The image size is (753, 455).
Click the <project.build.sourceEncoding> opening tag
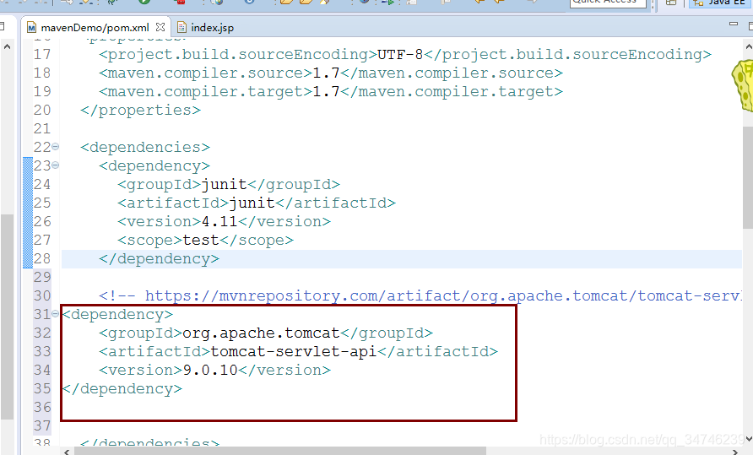pos(238,55)
